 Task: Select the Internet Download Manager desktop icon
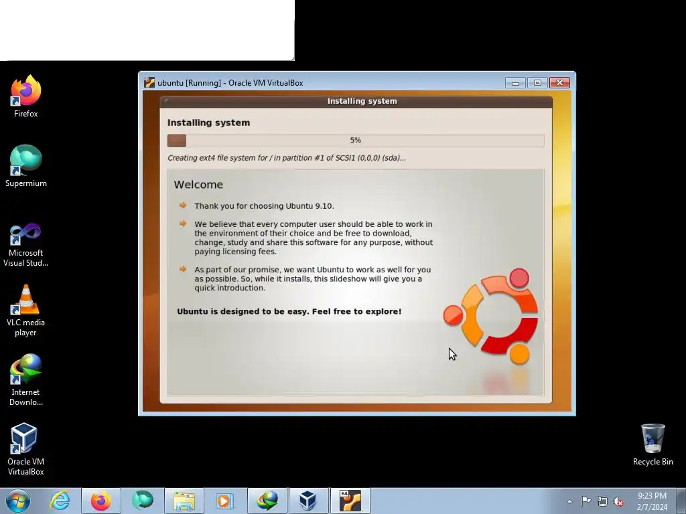click(26, 380)
